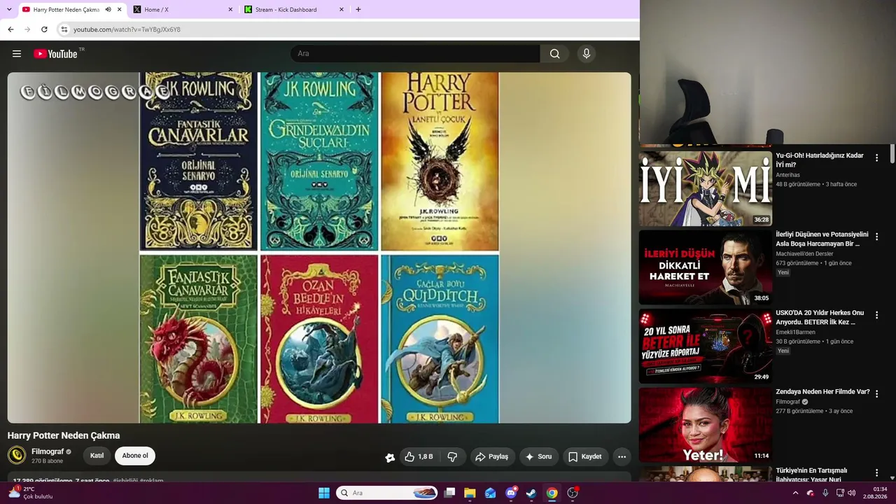
Task: Open title Yu-Gi-Oh! Hatırladığınız Kadar İYİ mi?
Action: pyautogui.click(x=820, y=160)
